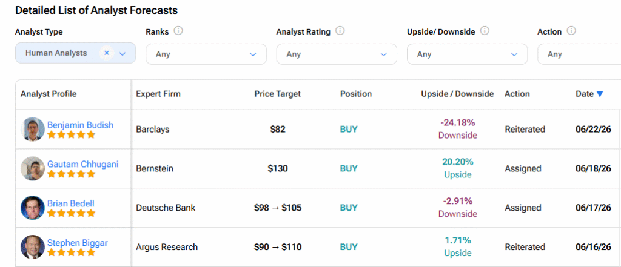Click the info icon beside Action filter
The image size is (621, 267).
(x=571, y=31)
